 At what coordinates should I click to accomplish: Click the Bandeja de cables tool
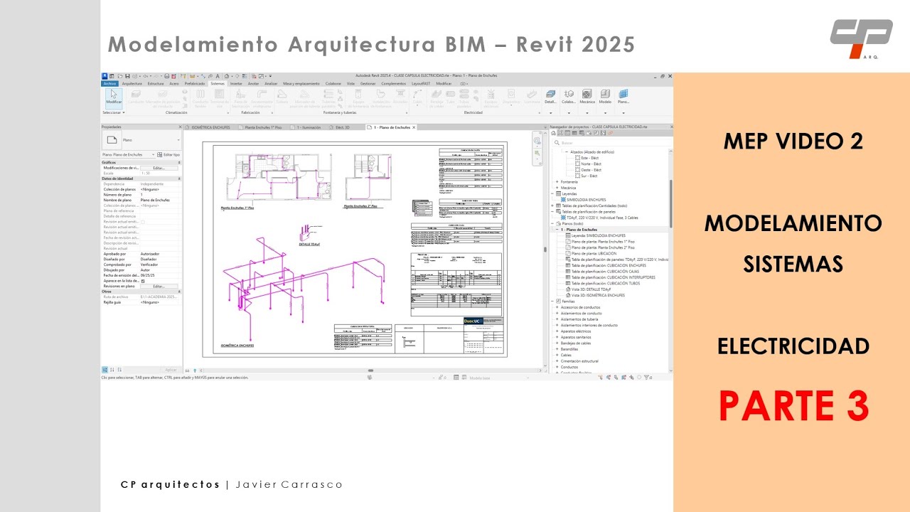(437, 98)
